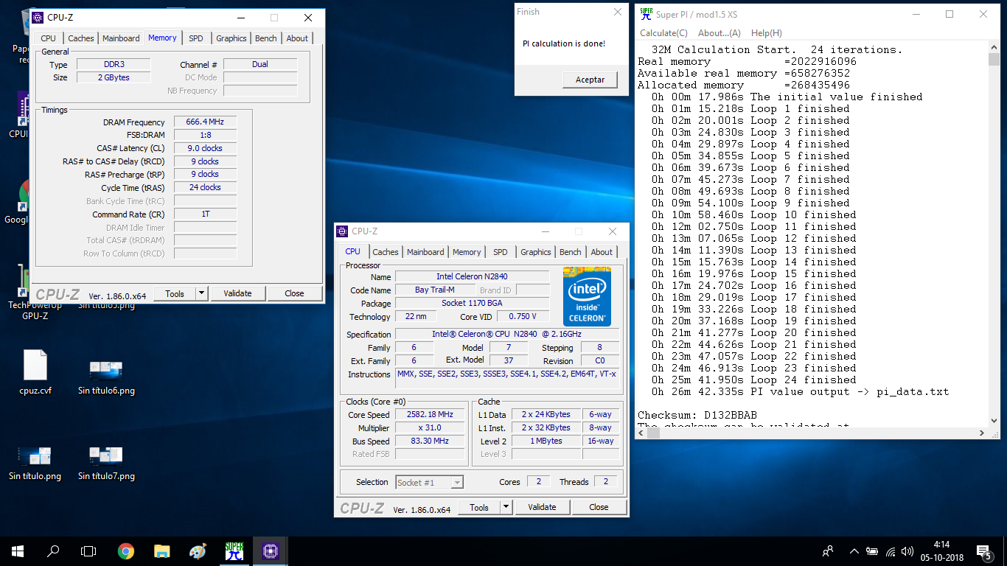This screenshot has width=1007, height=566.
Task: Open CPU tab in Memory window
Action: pyautogui.click(x=48, y=38)
